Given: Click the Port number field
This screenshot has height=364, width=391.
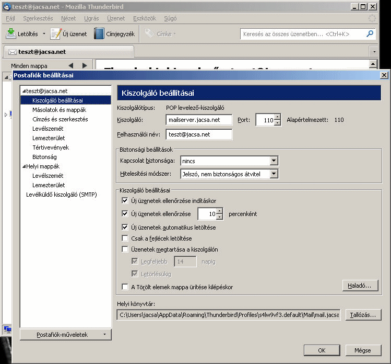Looking at the screenshot, I should (265, 120).
